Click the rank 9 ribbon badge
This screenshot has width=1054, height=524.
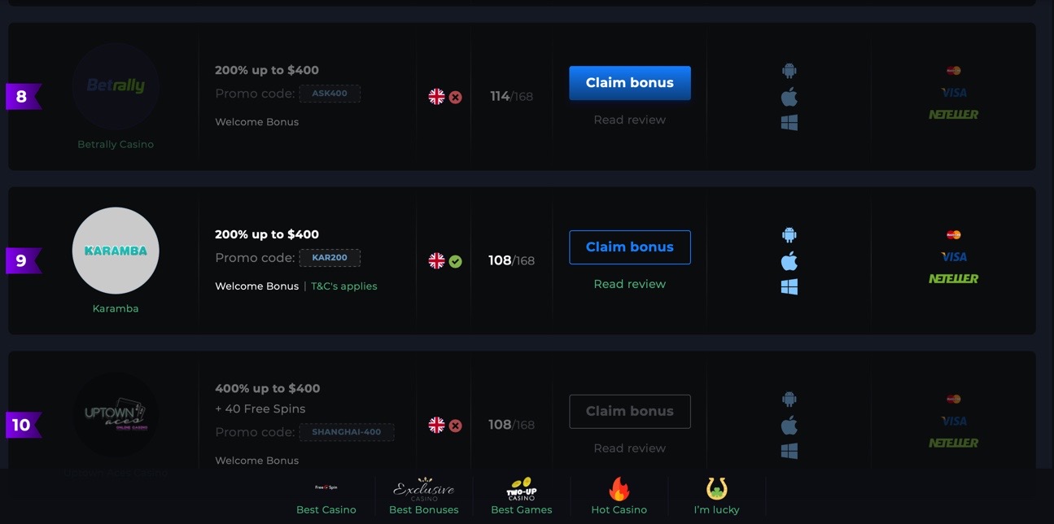[23, 261]
